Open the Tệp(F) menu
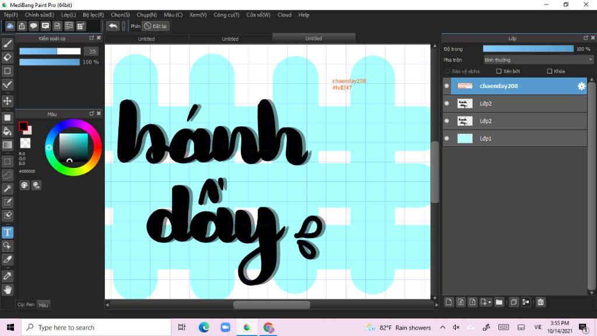Image resolution: width=597 pixels, height=336 pixels. point(10,15)
